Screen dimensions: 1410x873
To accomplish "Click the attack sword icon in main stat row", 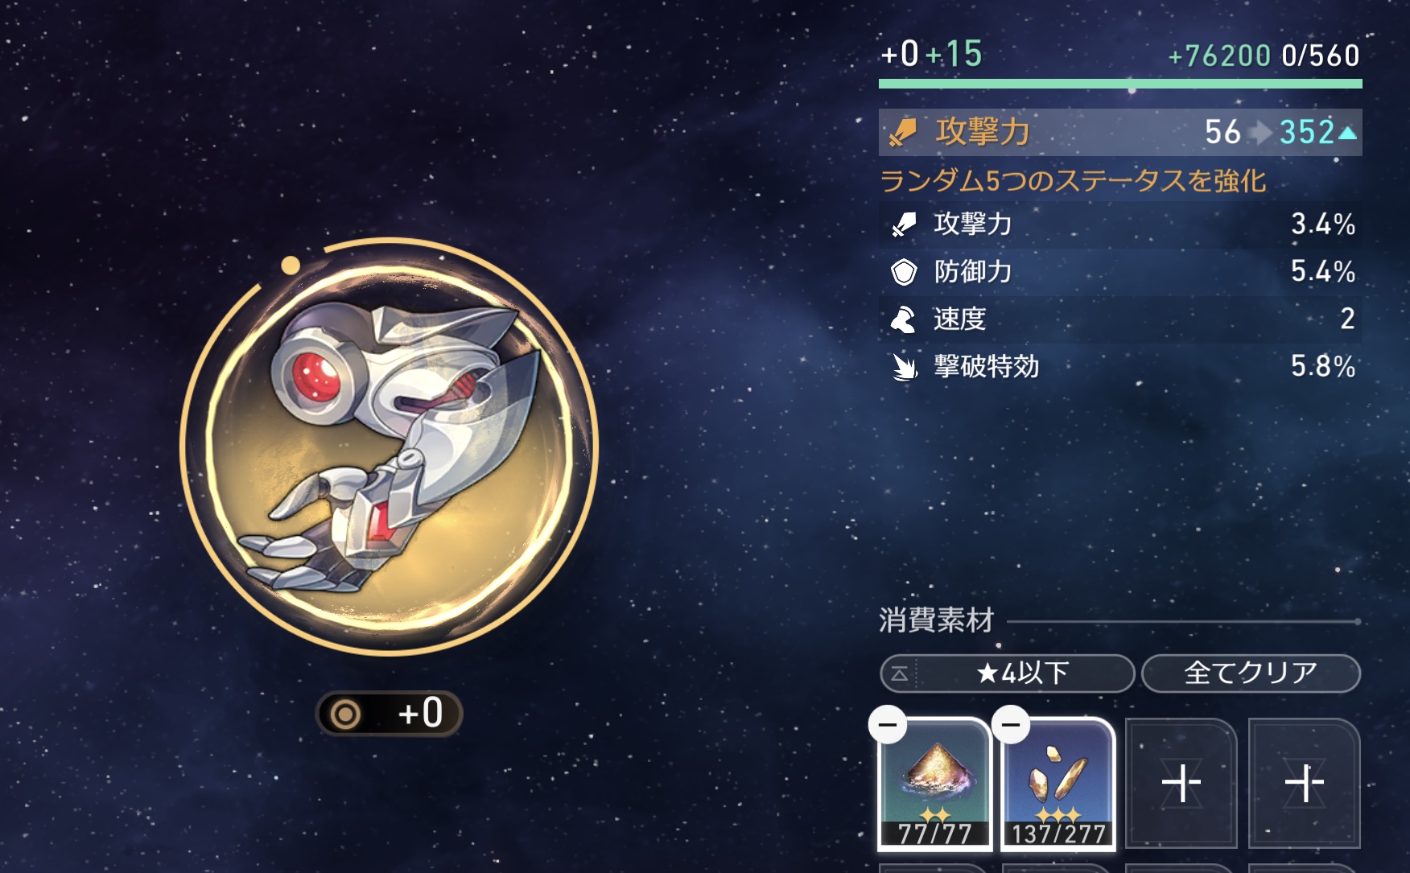I will (x=903, y=132).
